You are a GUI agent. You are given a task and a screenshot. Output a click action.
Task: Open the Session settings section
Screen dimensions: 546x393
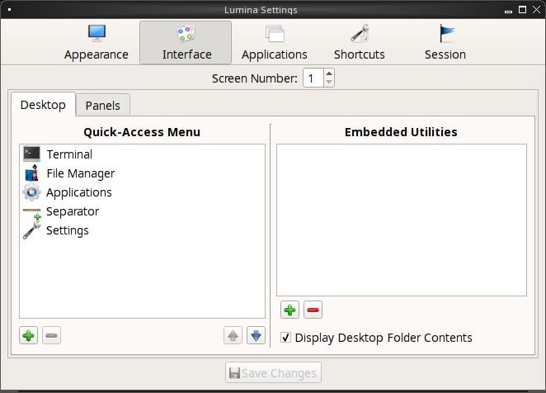pyautogui.click(x=445, y=43)
